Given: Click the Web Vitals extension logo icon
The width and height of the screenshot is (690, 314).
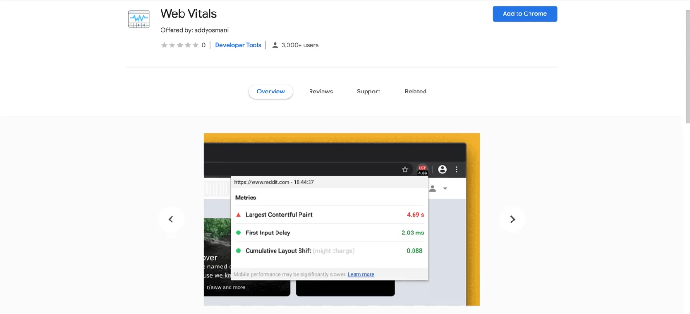Looking at the screenshot, I should 139,19.
